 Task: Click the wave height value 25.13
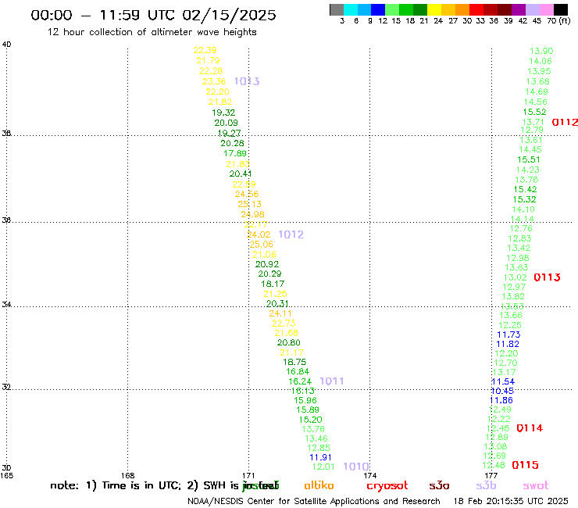(250, 204)
